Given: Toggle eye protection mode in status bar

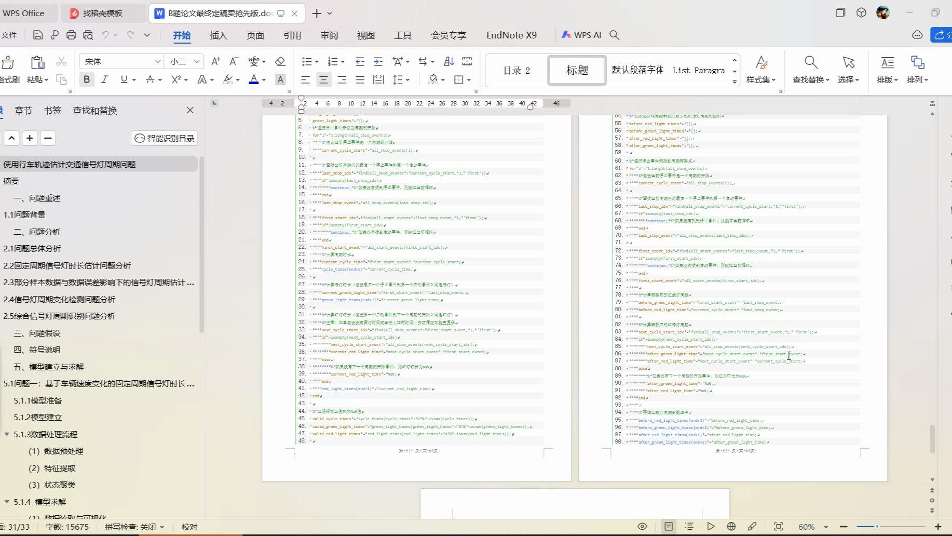Looking at the screenshot, I should coord(642,526).
